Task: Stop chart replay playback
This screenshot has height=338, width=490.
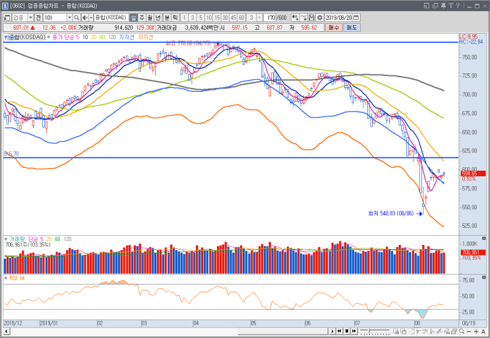Action: click(347, 331)
